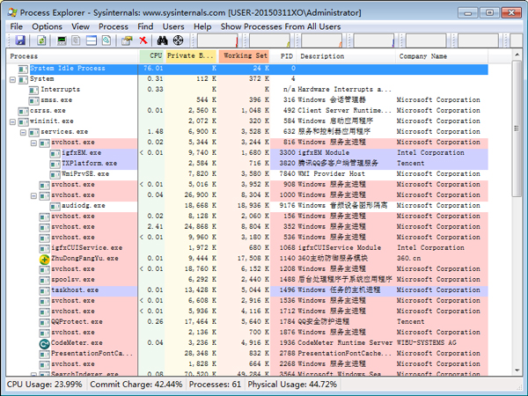The image size is (528, 396).
Task: Select the TXPlatform.exe process row
Action: [247, 164]
